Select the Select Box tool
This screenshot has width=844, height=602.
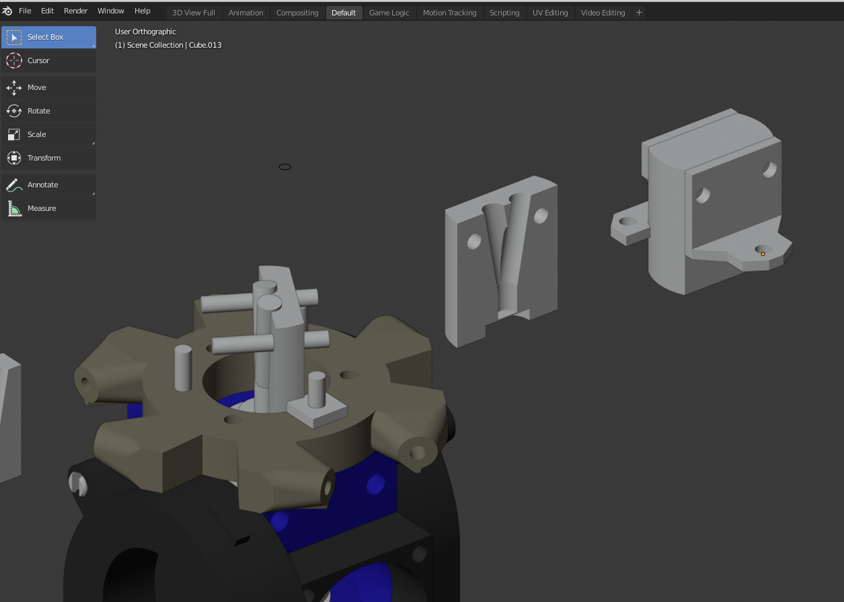coord(48,37)
